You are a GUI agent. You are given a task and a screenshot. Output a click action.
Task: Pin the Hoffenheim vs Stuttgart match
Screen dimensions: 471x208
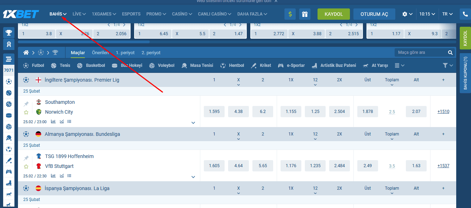tap(26, 158)
